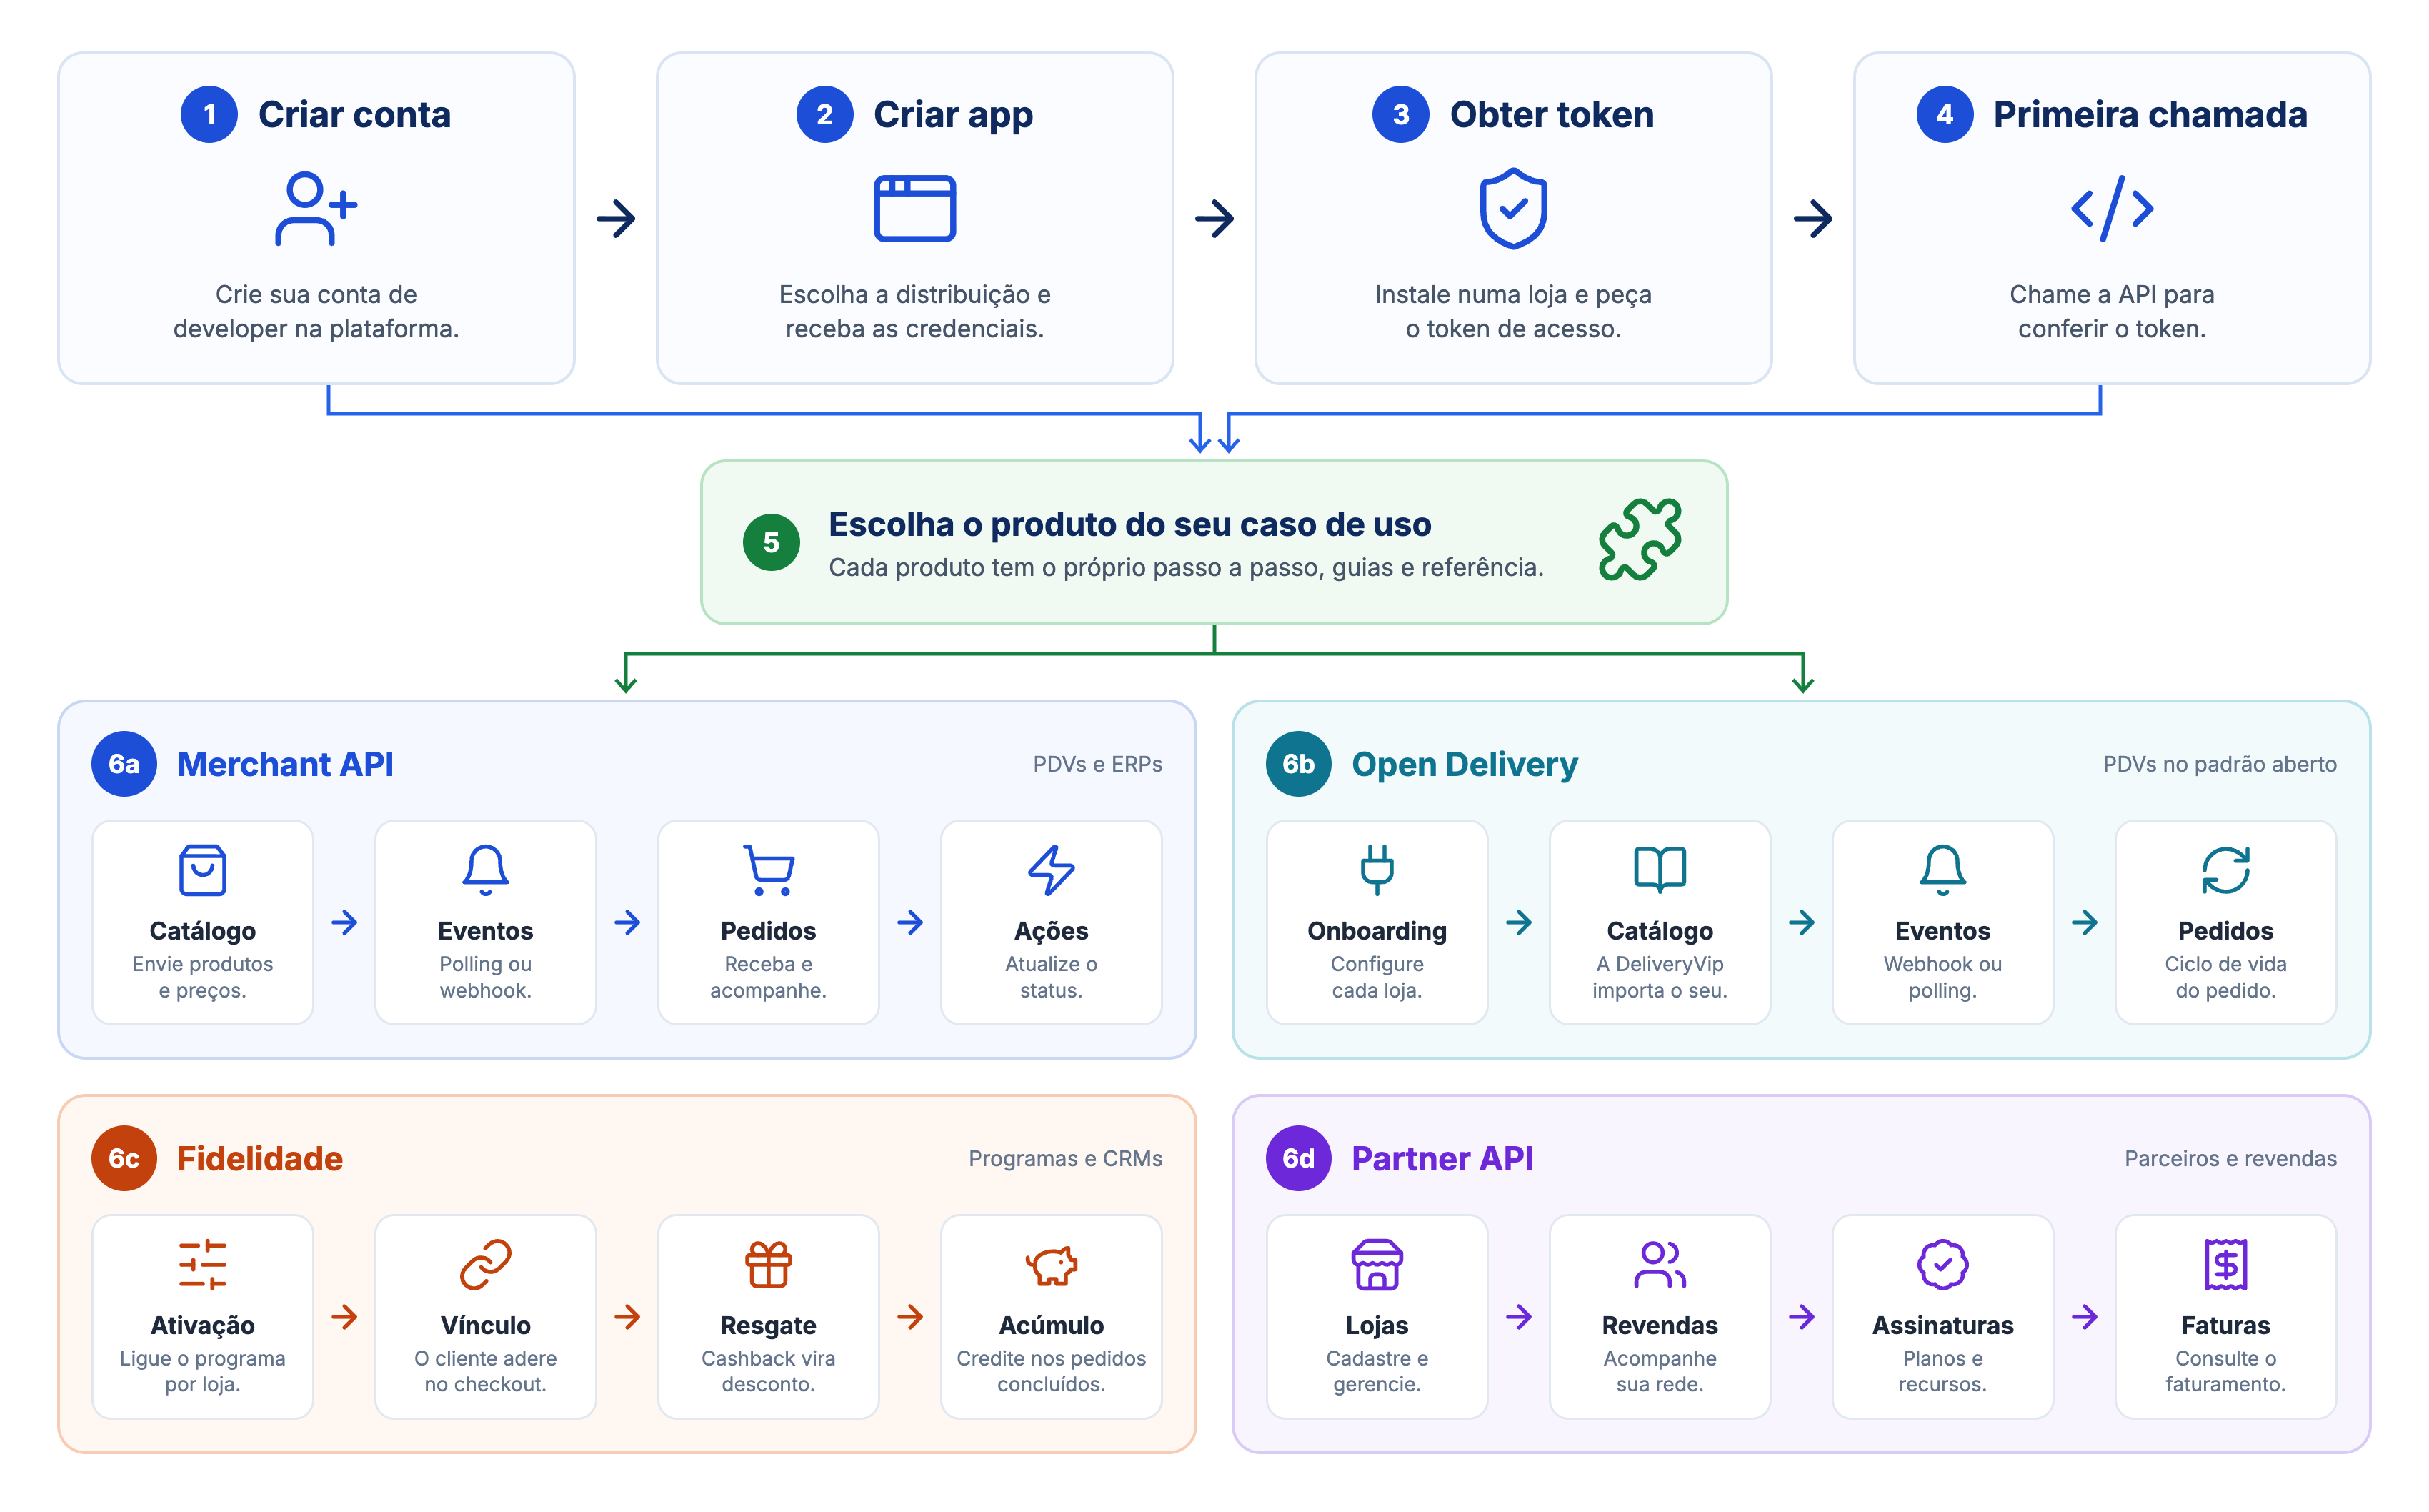
Task: Click the bell icon in Merchant API Eventos
Action: click(x=486, y=870)
